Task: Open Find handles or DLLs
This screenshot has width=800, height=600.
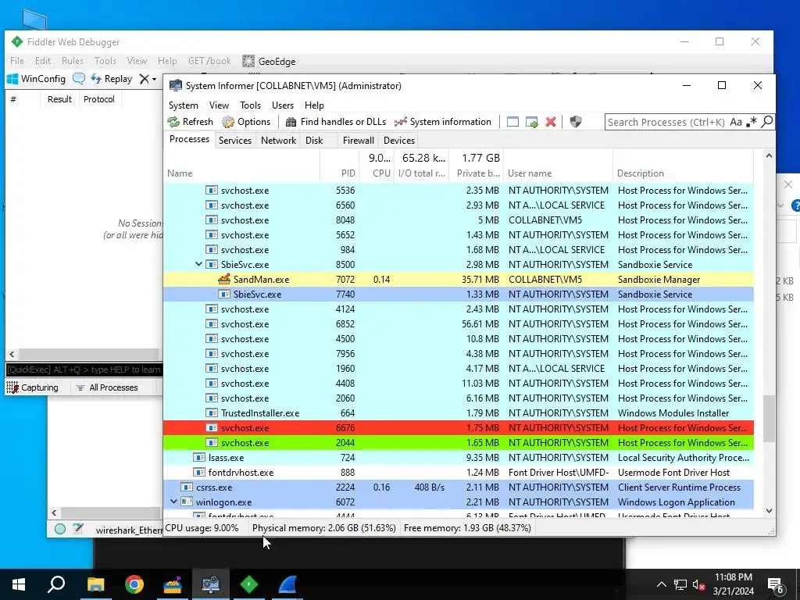Action: 336,122
